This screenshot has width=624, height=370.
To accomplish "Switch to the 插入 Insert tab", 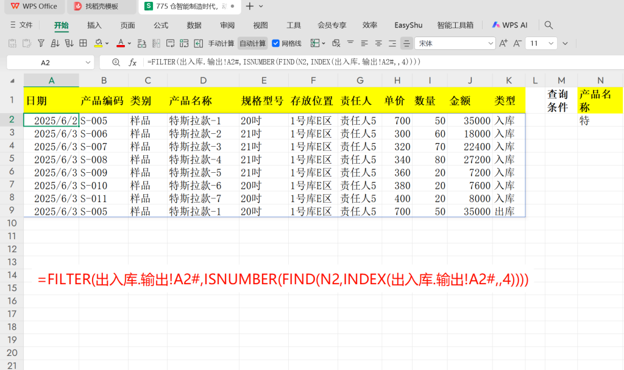I will pyautogui.click(x=94, y=25).
